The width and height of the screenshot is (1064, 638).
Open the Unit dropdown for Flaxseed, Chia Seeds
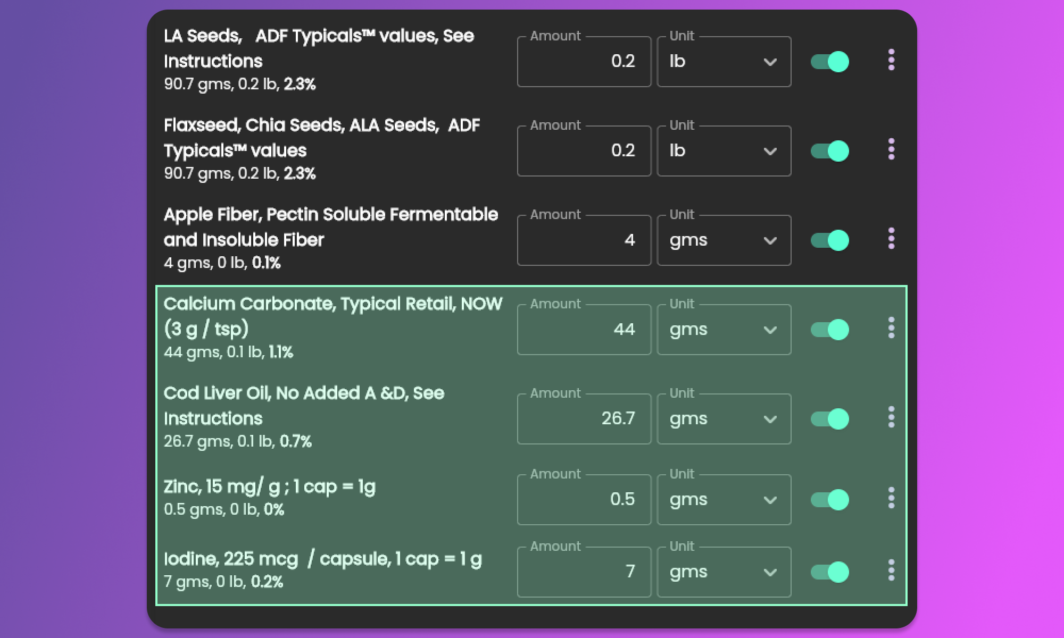[x=724, y=151]
